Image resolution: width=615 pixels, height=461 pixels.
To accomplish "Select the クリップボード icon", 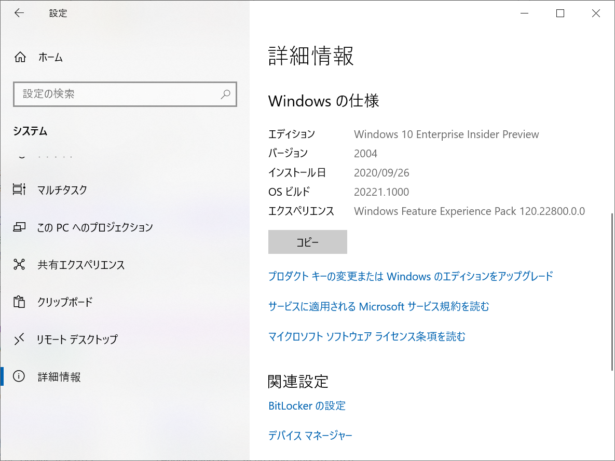I will pyautogui.click(x=19, y=302).
